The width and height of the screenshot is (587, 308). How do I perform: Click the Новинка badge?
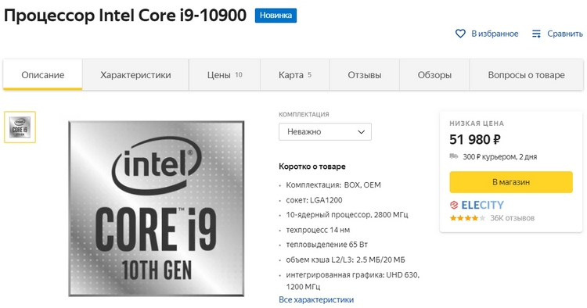[x=276, y=16]
